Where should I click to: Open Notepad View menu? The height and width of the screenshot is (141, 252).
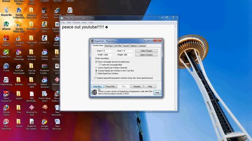point(84,23)
